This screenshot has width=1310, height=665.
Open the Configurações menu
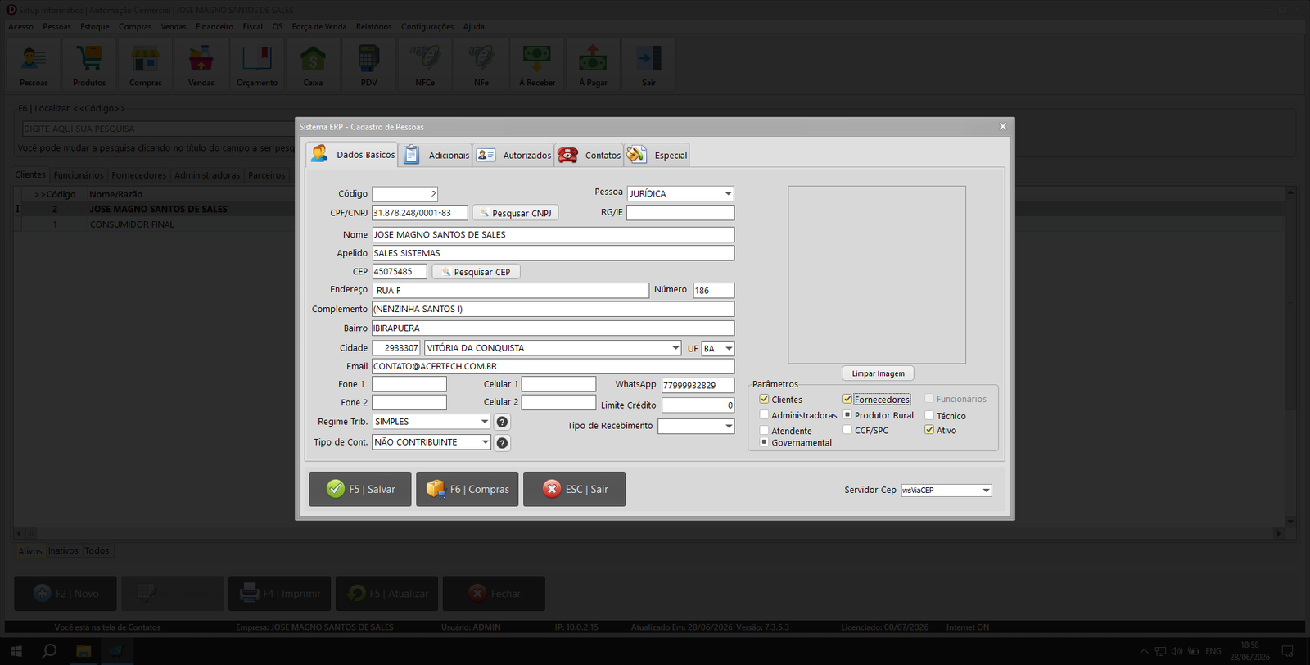pyautogui.click(x=427, y=26)
